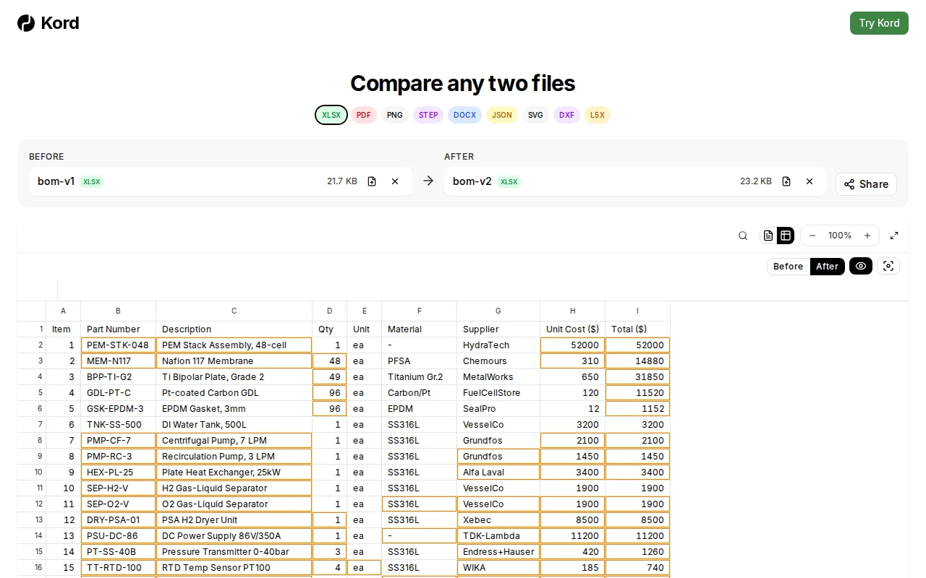Click the 'bom-v1' file name
926x578 pixels.
click(x=56, y=181)
